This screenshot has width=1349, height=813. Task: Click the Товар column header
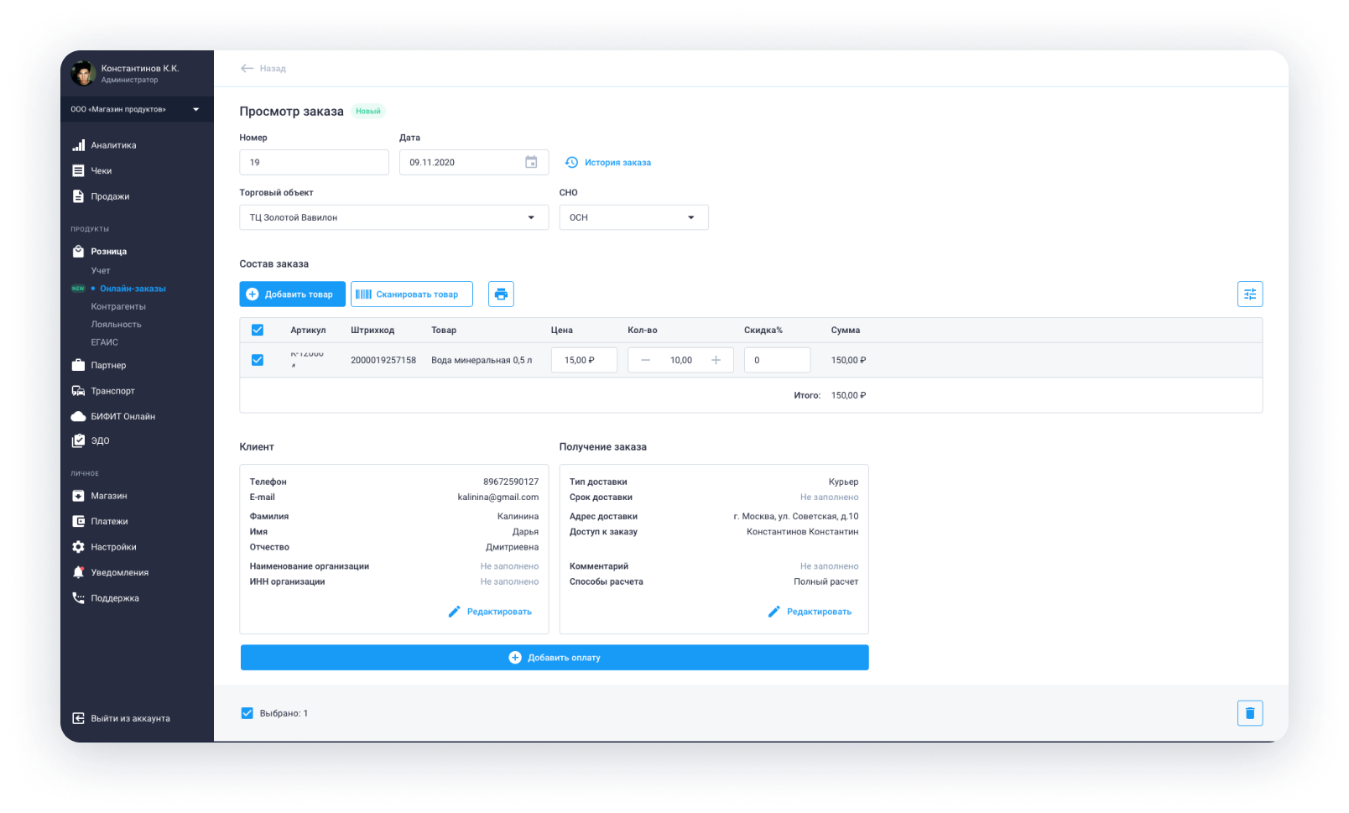pyautogui.click(x=444, y=331)
